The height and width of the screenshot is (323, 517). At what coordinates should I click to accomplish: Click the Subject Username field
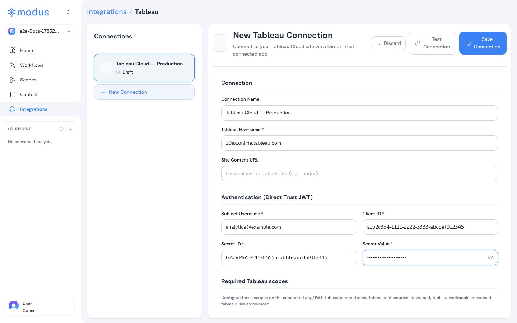pos(289,227)
